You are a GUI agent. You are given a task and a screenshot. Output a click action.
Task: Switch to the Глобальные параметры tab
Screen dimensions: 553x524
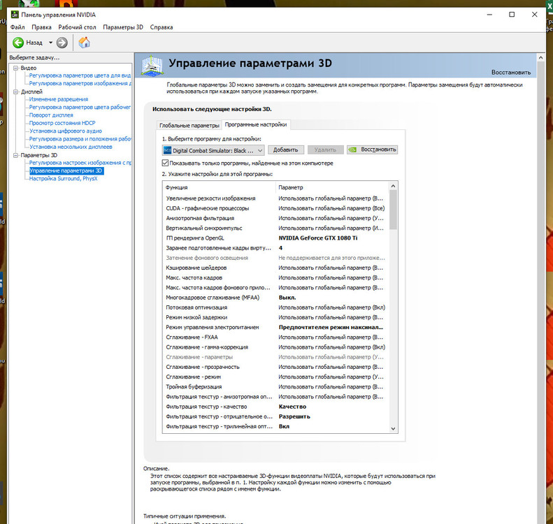click(189, 125)
